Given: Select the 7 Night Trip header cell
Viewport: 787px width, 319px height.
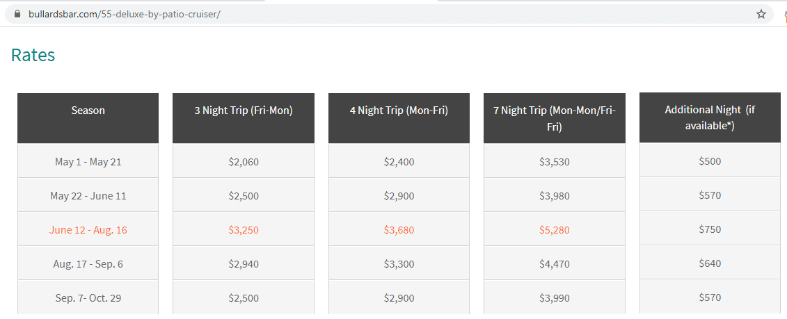Looking at the screenshot, I should tap(555, 118).
